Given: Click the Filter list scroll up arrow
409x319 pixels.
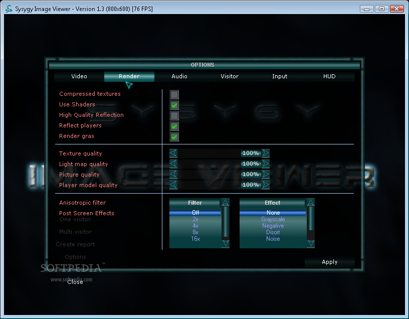Looking at the screenshot, I should coord(226,202).
